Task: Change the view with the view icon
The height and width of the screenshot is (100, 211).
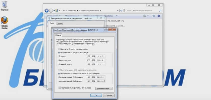Action: 144,16
